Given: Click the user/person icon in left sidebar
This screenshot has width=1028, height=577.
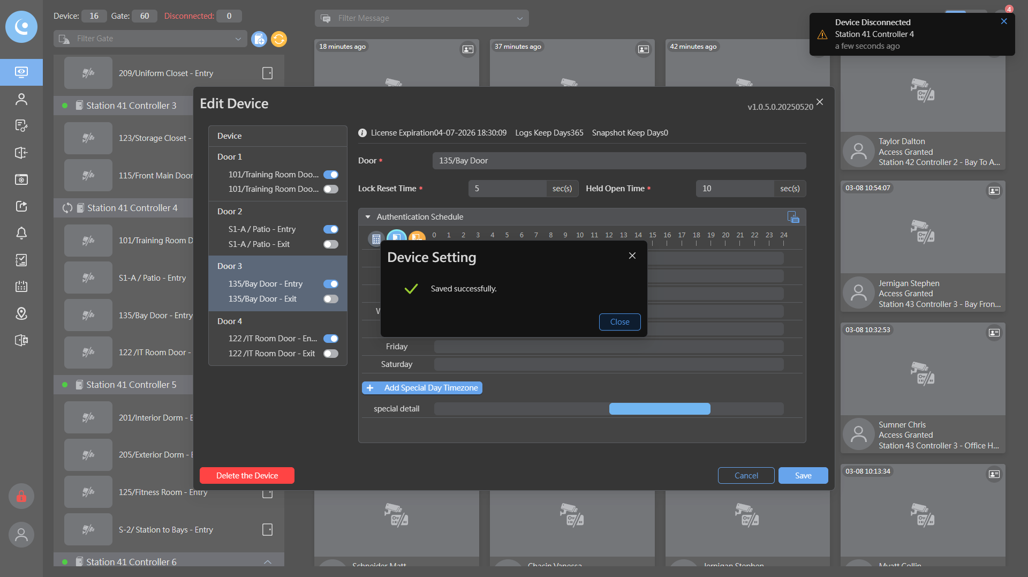Looking at the screenshot, I should 21,99.
